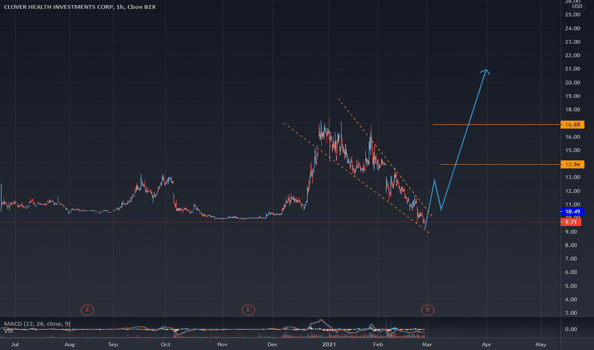
Task: Click the 7.00 price scale value
Action: pyautogui.click(x=572, y=258)
